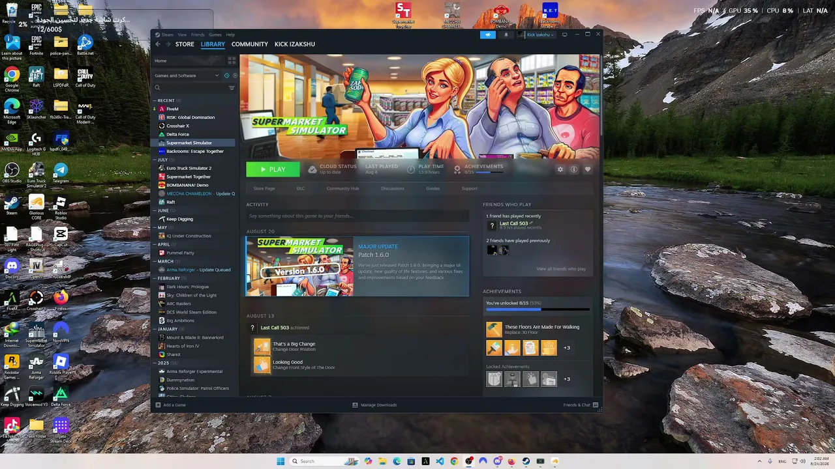Click View all friends who play

pos(561,269)
